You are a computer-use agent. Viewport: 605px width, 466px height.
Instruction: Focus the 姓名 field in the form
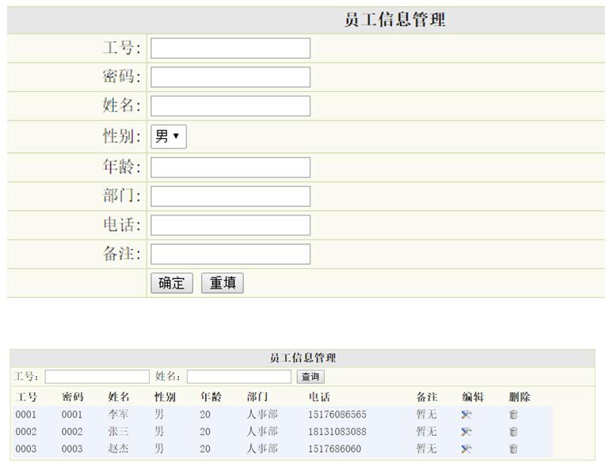[x=230, y=106]
